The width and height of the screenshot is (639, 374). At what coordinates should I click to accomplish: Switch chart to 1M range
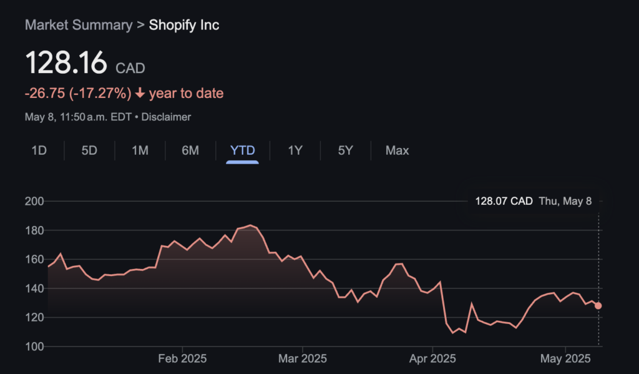[140, 150]
